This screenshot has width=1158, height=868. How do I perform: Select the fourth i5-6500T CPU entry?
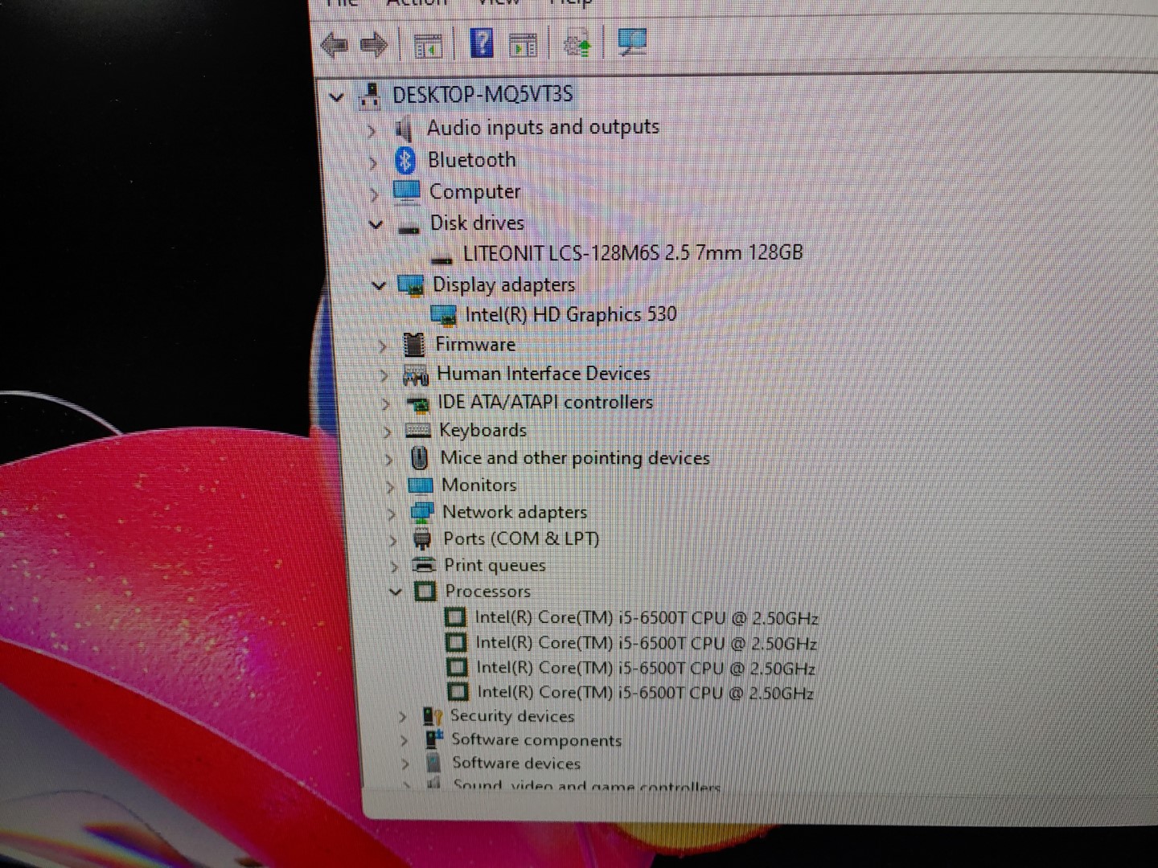(x=645, y=692)
